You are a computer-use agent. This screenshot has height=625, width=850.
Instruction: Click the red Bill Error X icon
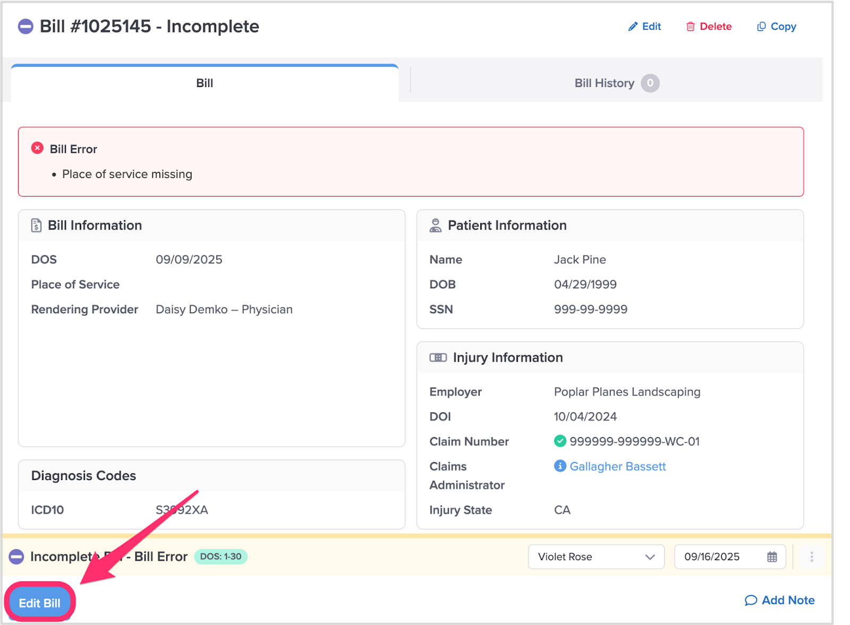pyautogui.click(x=37, y=148)
